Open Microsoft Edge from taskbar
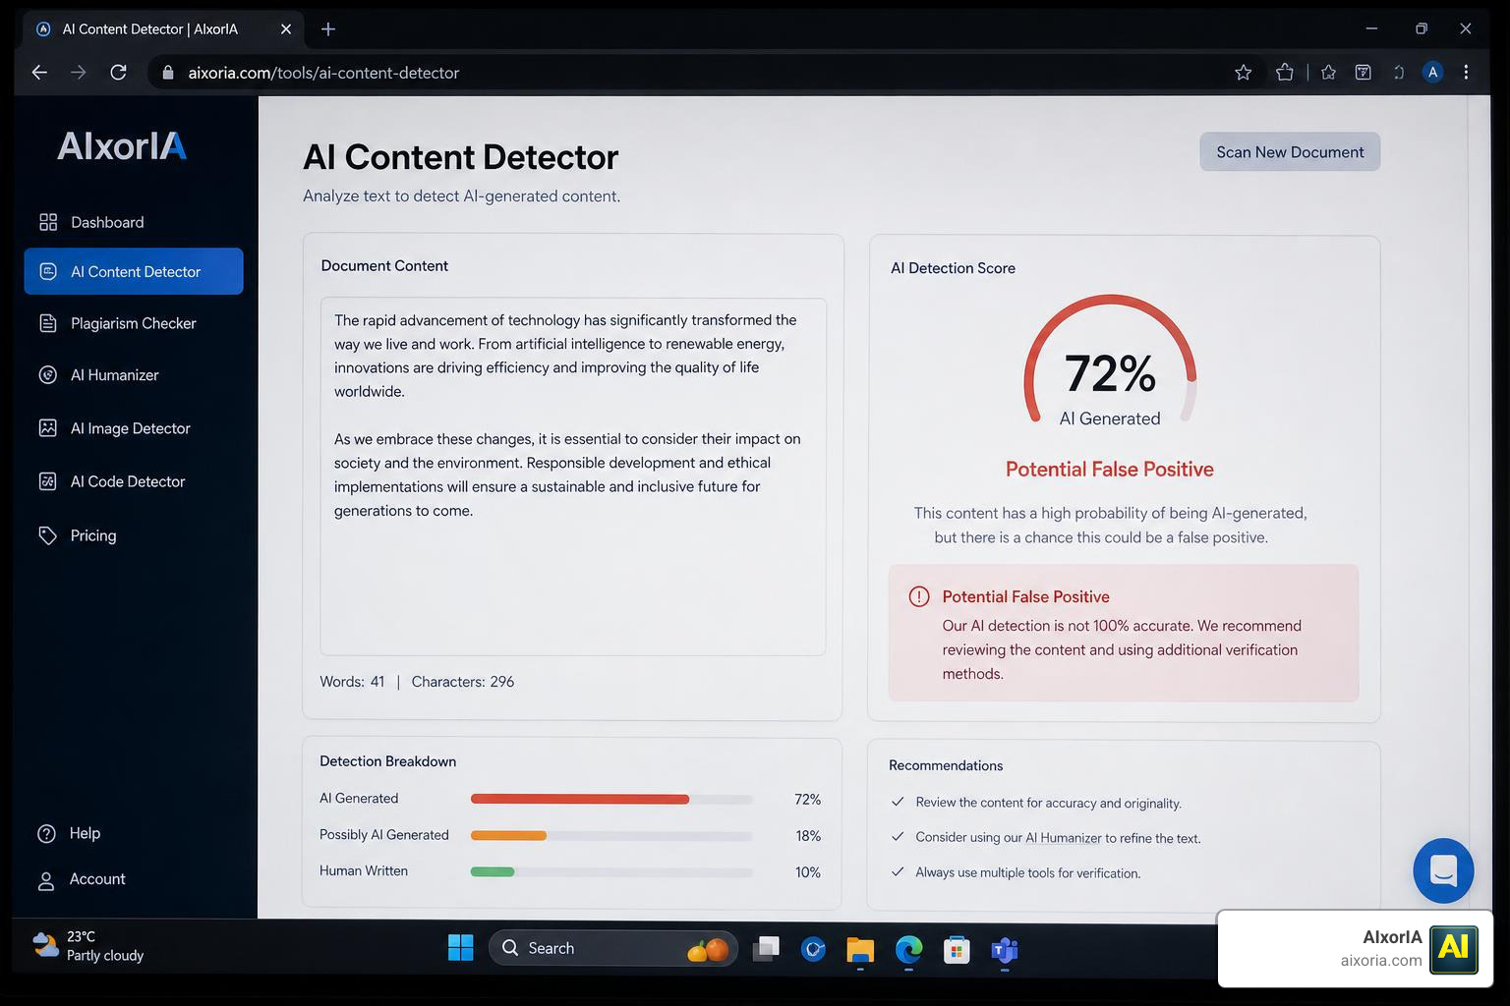Viewport: 1510px width, 1006px height. point(908,950)
